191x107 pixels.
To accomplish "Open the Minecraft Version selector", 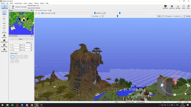I will point(33,6).
